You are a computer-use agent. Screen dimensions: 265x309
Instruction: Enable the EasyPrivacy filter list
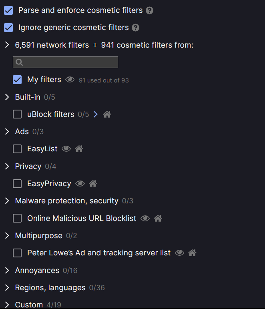[17, 184]
